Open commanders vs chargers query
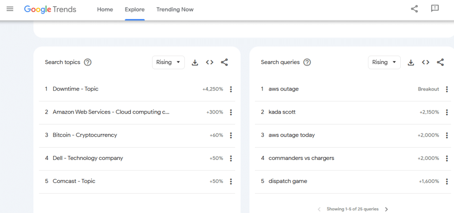The width and height of the screenshot is (454, 213). (301, 158)
